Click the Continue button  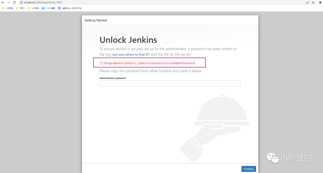[249, 169]
